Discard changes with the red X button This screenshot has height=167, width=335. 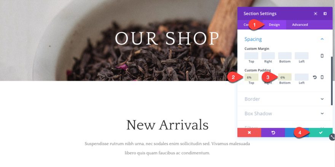click(x=249, y=132)
